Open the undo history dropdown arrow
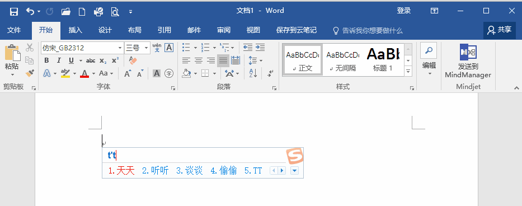The height and width of the screenshot is (206, 522). [39, 12]
